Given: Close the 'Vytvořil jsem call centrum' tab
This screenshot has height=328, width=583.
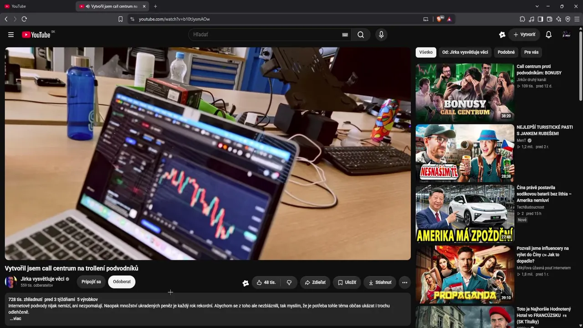Looking at the screenshot, I should coord(144,6).
